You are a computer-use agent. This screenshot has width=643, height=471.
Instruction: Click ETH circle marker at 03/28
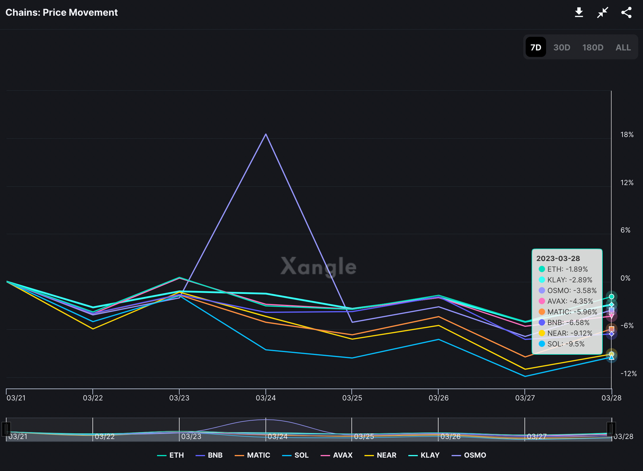(611, 297)
